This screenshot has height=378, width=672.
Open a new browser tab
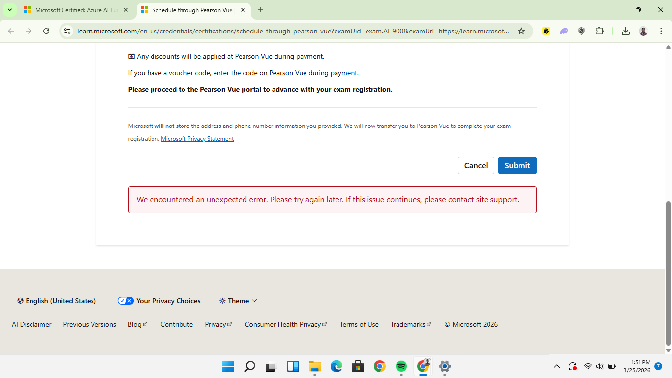261,10
